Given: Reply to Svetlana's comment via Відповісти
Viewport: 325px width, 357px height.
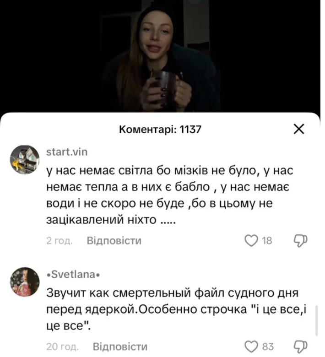Looking at the screenshot, I should [x=120, y=346].
